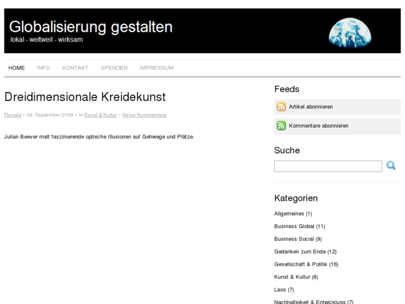Screen dimensions: 405x304
Task: Click the magnifying glass search icon
Action: (391, 166)
